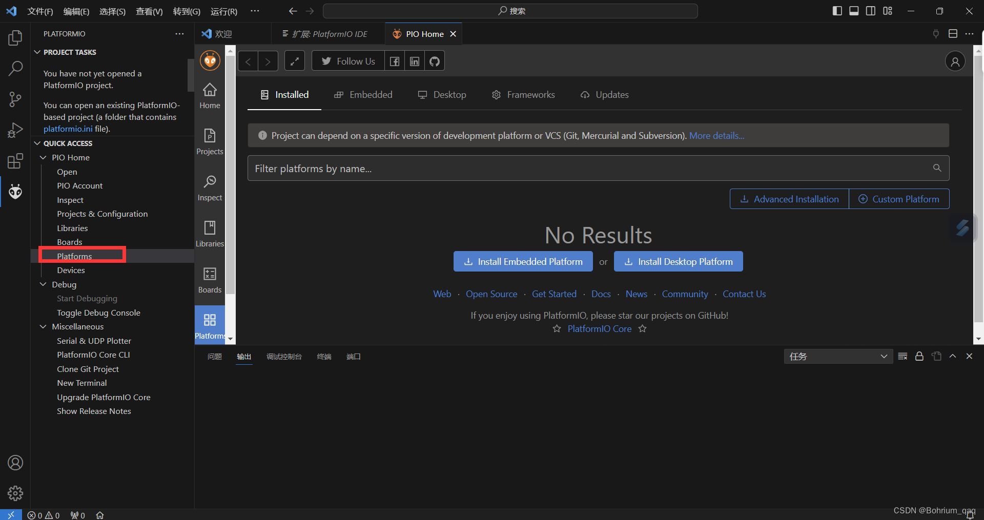Open the Manage gear icon
This screenshot has width=984, height=520.
pyautogui.click(x=15, y=493)
